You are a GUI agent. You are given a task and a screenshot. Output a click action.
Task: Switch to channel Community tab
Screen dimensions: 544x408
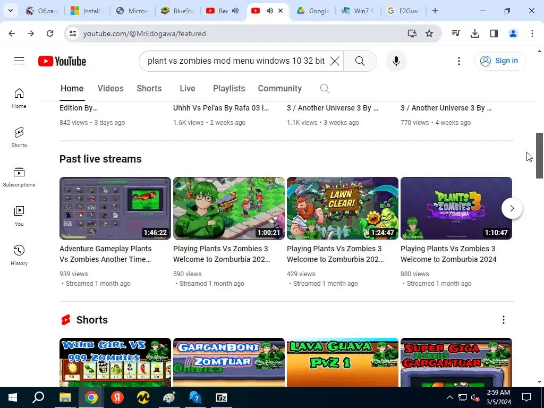click(x=279, y=89)
